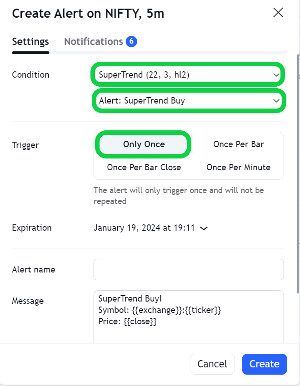The width and height of the screenshot is (300, 386).
Task: Click the Create button
Action: tap(264, 364)
